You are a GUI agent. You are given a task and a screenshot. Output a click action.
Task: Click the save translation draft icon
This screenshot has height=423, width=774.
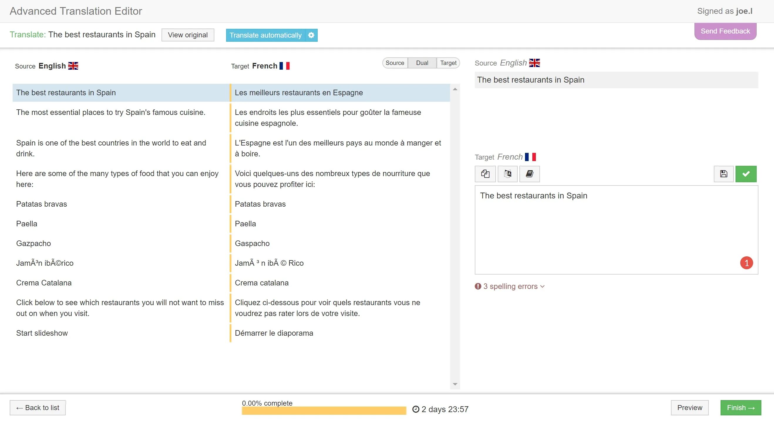tap(723, 174)
